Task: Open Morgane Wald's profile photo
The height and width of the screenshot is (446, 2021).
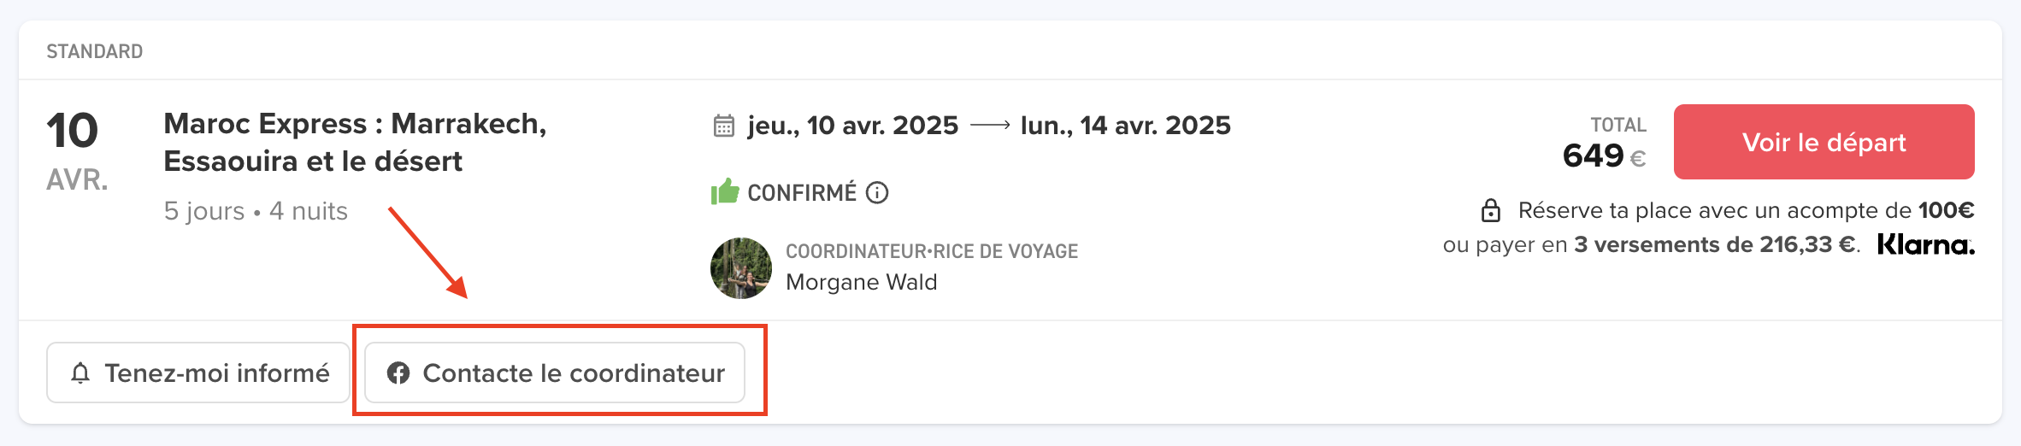Action: point(741,268)
